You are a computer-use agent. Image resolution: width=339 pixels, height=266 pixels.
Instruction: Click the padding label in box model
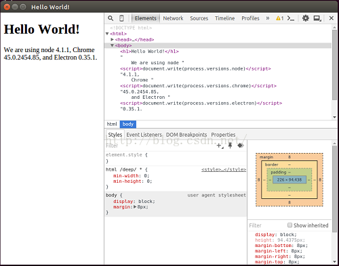(x=279, y=172)
